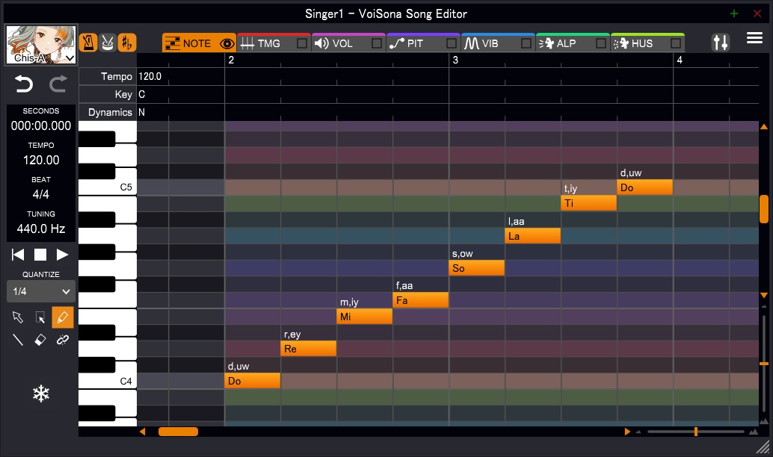
Task: Select the Mi note
Action: click(364, 316)
